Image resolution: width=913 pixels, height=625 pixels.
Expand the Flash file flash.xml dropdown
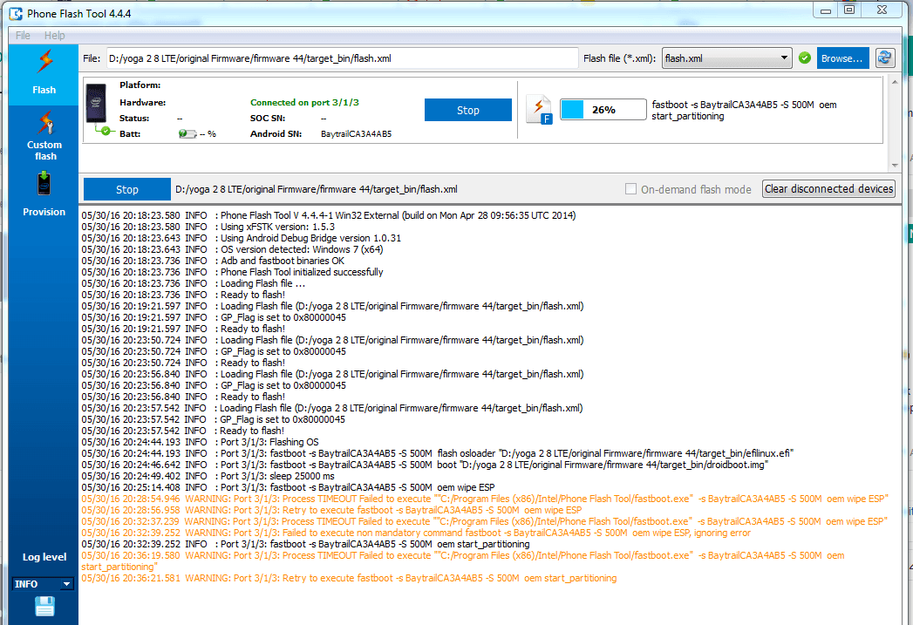[x=726, y=58]
